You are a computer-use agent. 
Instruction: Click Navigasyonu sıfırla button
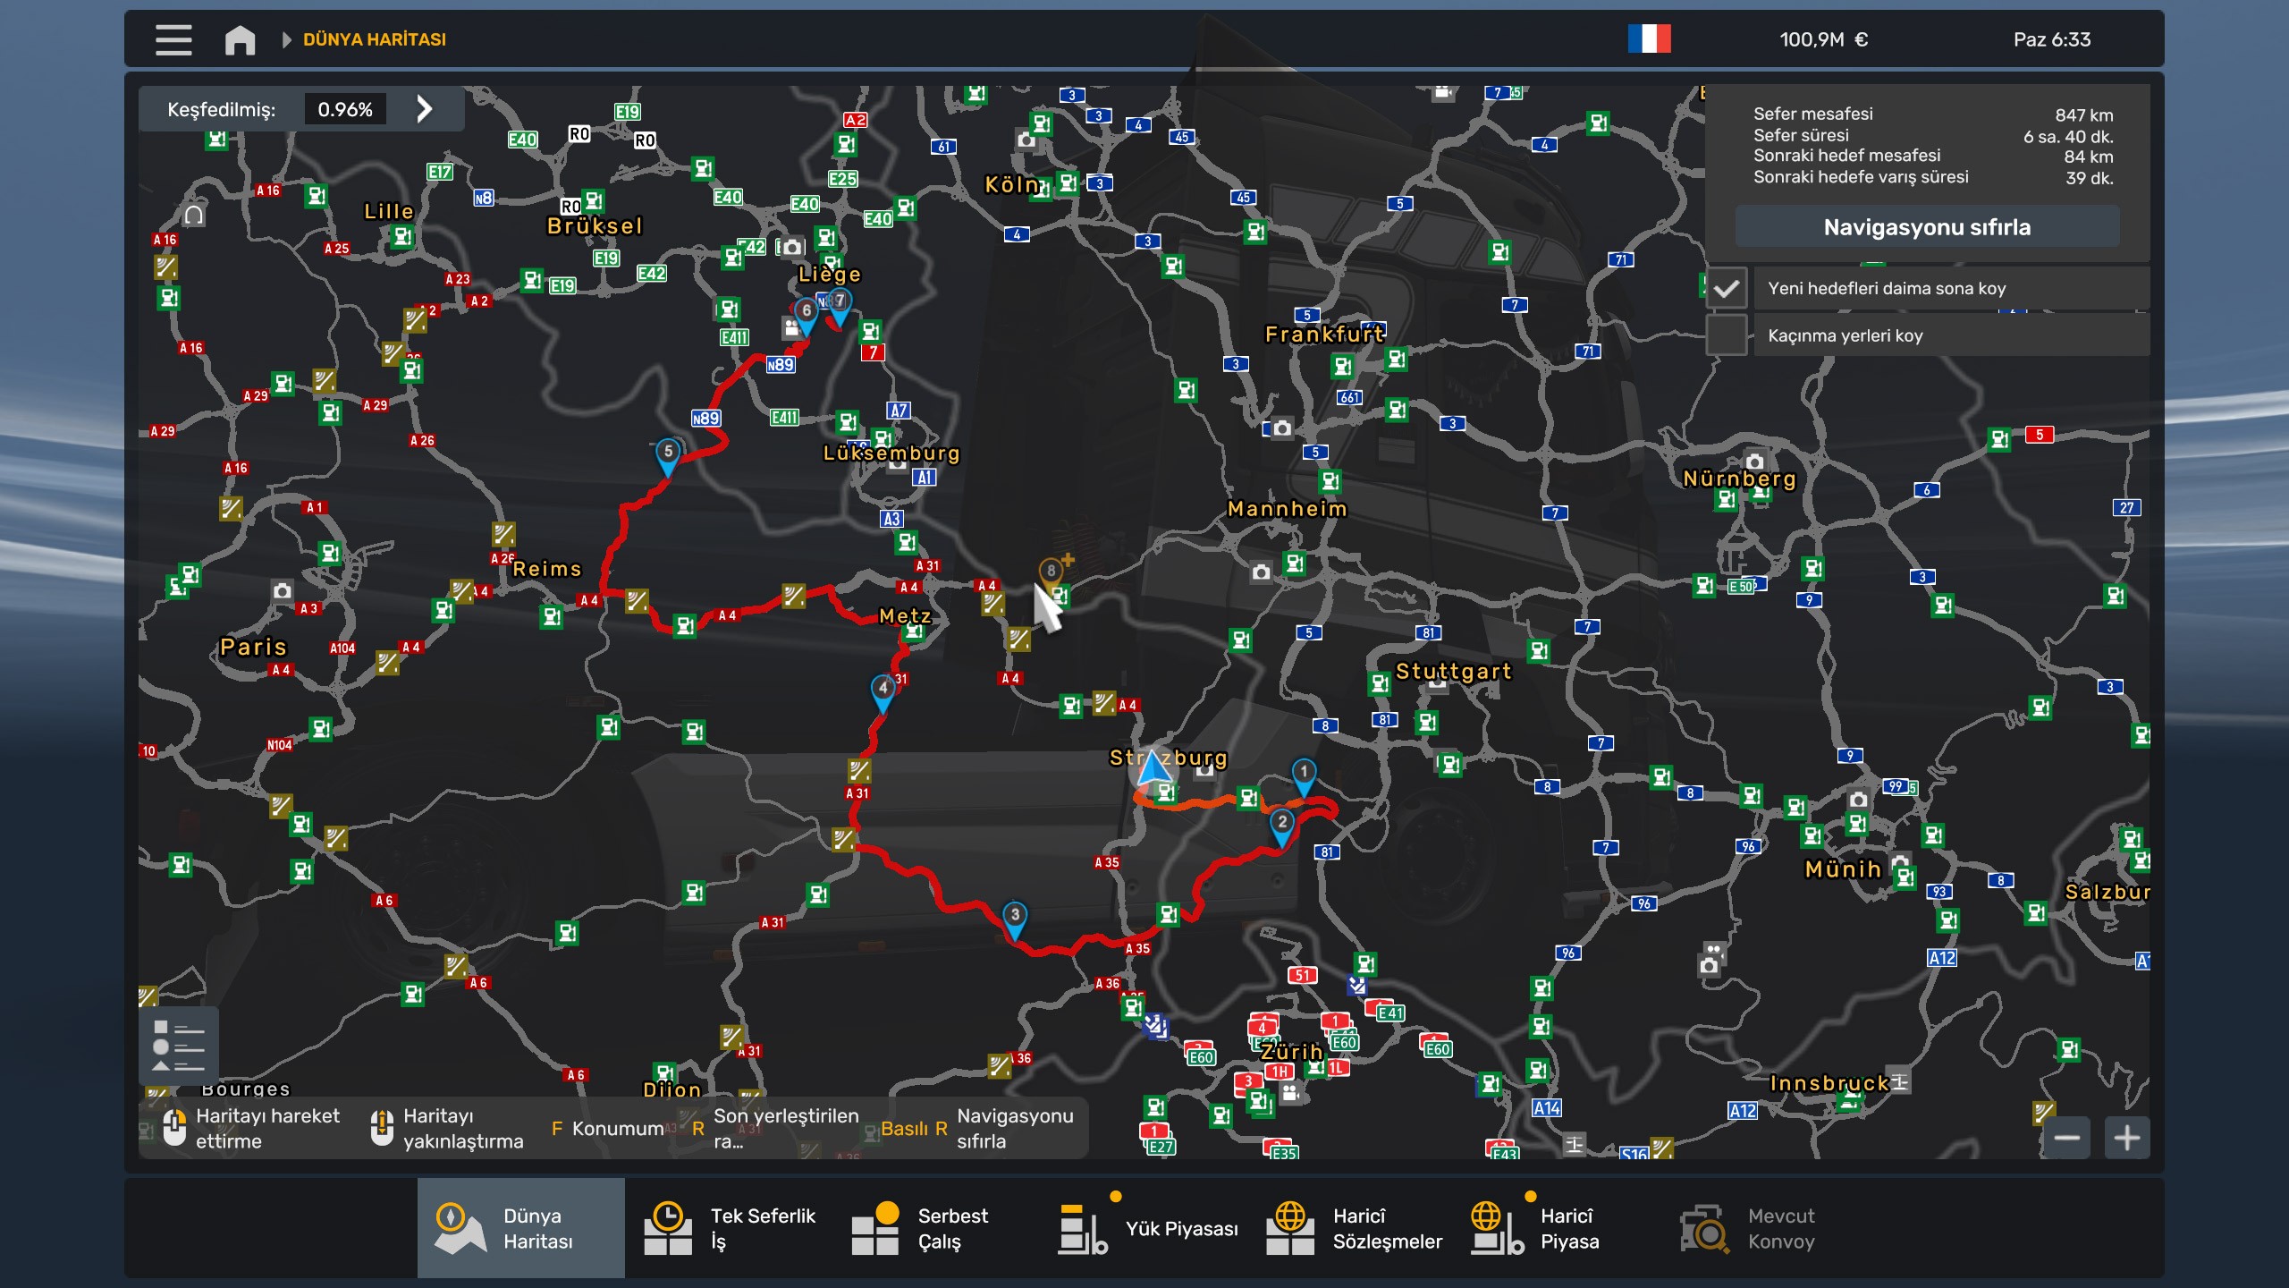point(1927,227)
